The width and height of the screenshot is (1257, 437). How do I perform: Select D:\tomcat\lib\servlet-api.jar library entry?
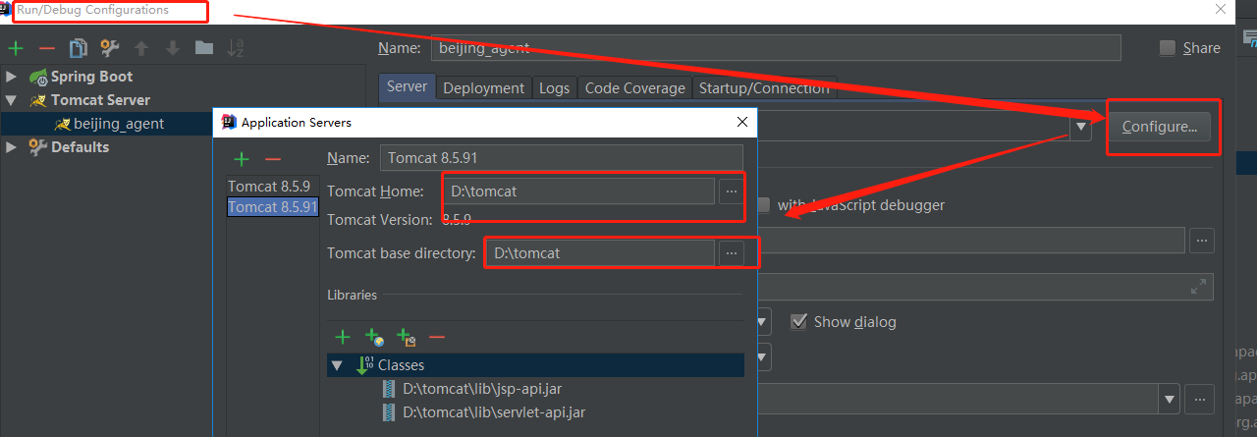pyautogui.click(x=494, y=412)
